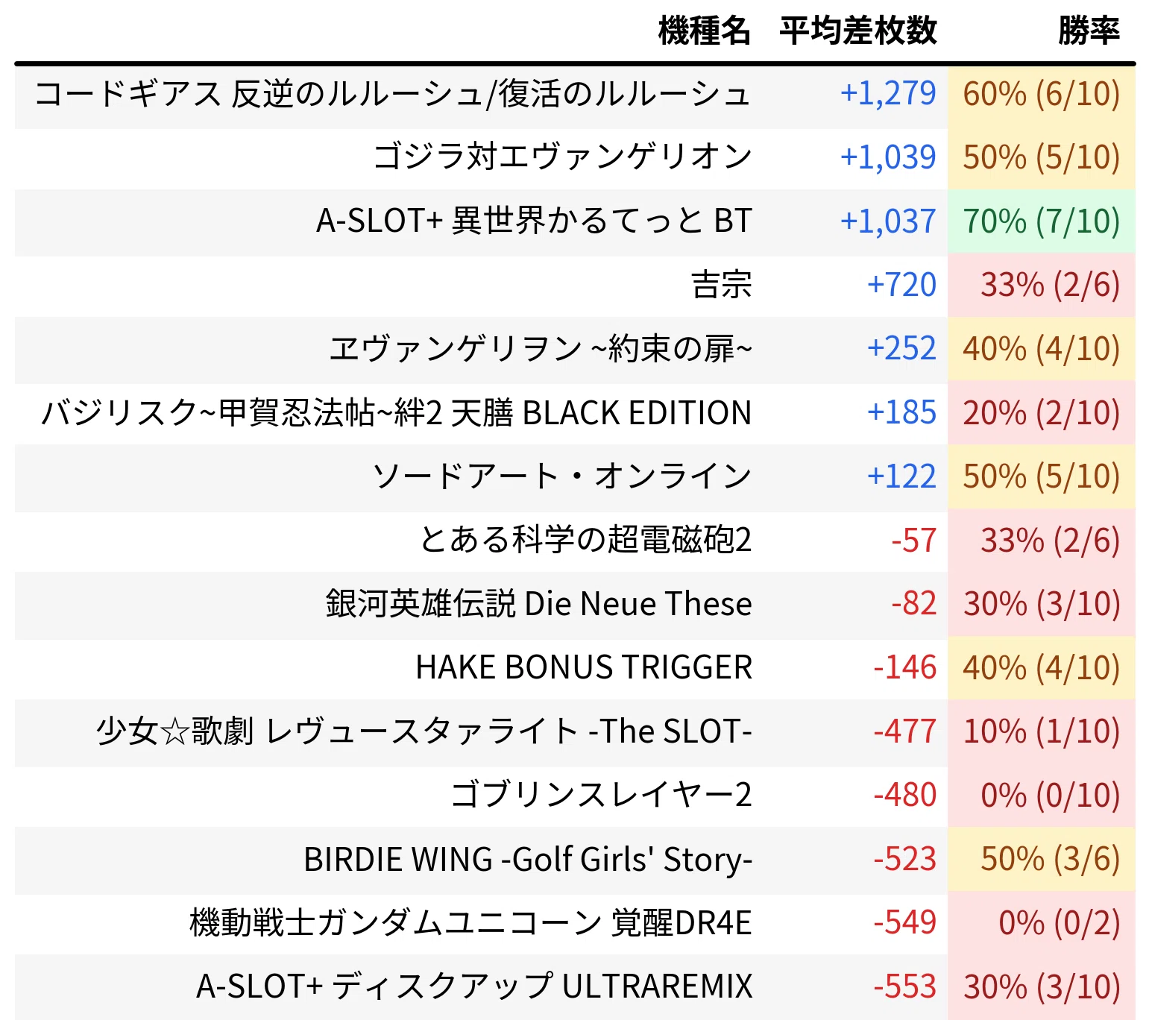This screenshot has height=1020, width=1149.
Task: Click the 吉宗 machine name
Action: tap(721, 286)
